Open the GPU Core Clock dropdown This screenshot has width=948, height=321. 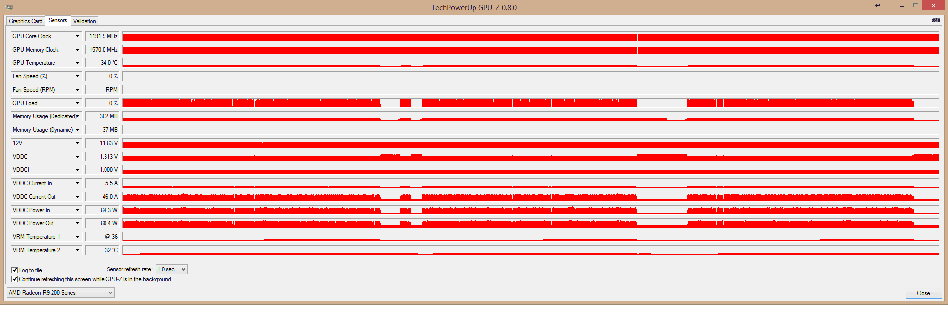coord(46,36)
